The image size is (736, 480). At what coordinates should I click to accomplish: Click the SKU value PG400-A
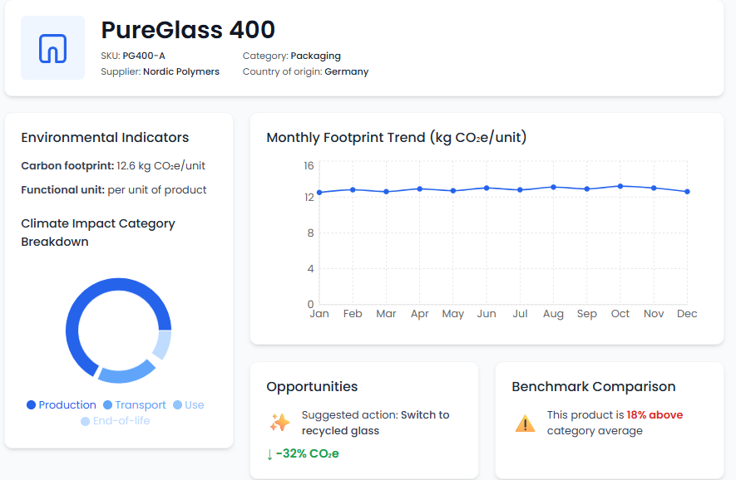[144, 56]
